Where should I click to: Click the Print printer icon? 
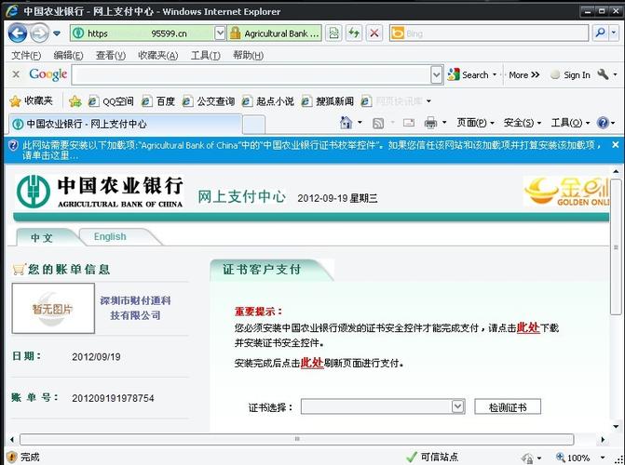click(430, 123)
